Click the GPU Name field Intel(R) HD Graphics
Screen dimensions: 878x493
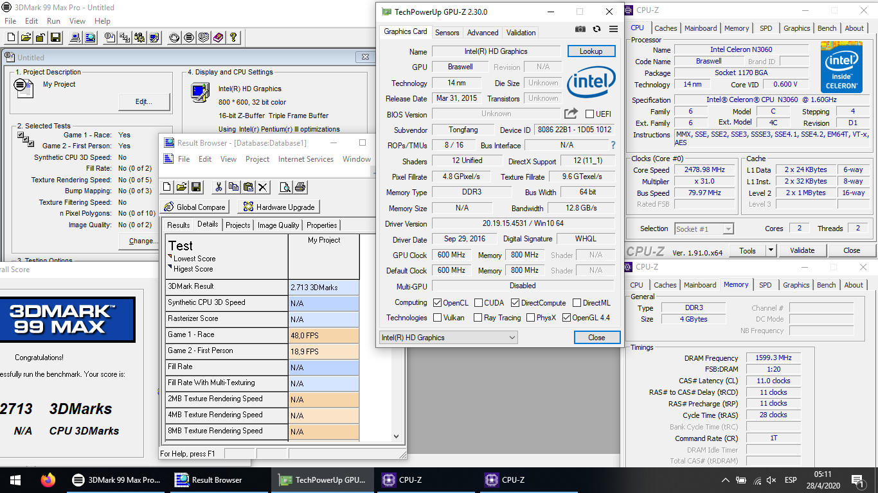pos(496,51)
